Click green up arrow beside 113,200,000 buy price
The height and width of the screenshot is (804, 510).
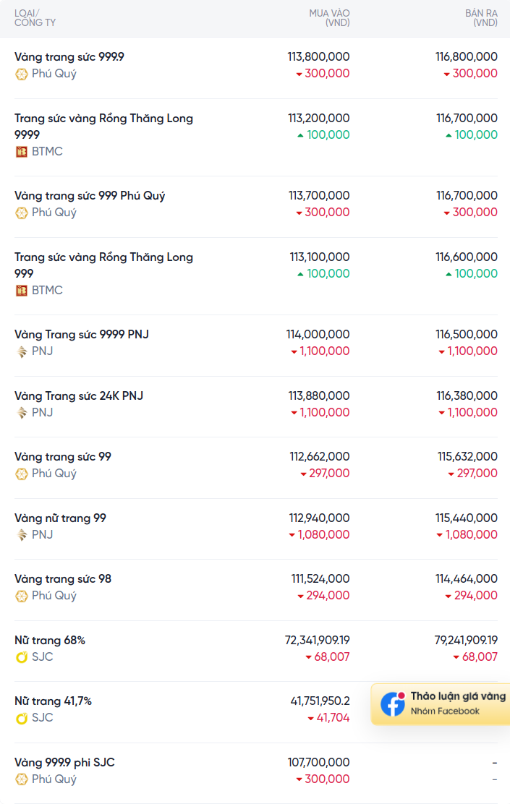pyautogui.click(x=300, y=135)
